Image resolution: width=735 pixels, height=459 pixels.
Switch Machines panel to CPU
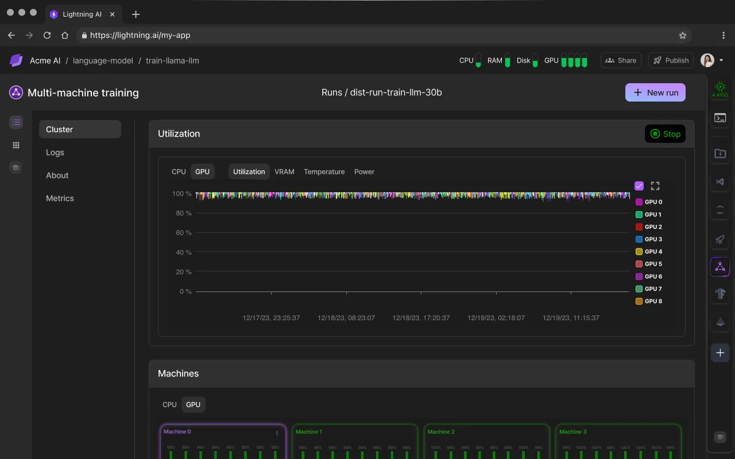click(x=169, y=404)
